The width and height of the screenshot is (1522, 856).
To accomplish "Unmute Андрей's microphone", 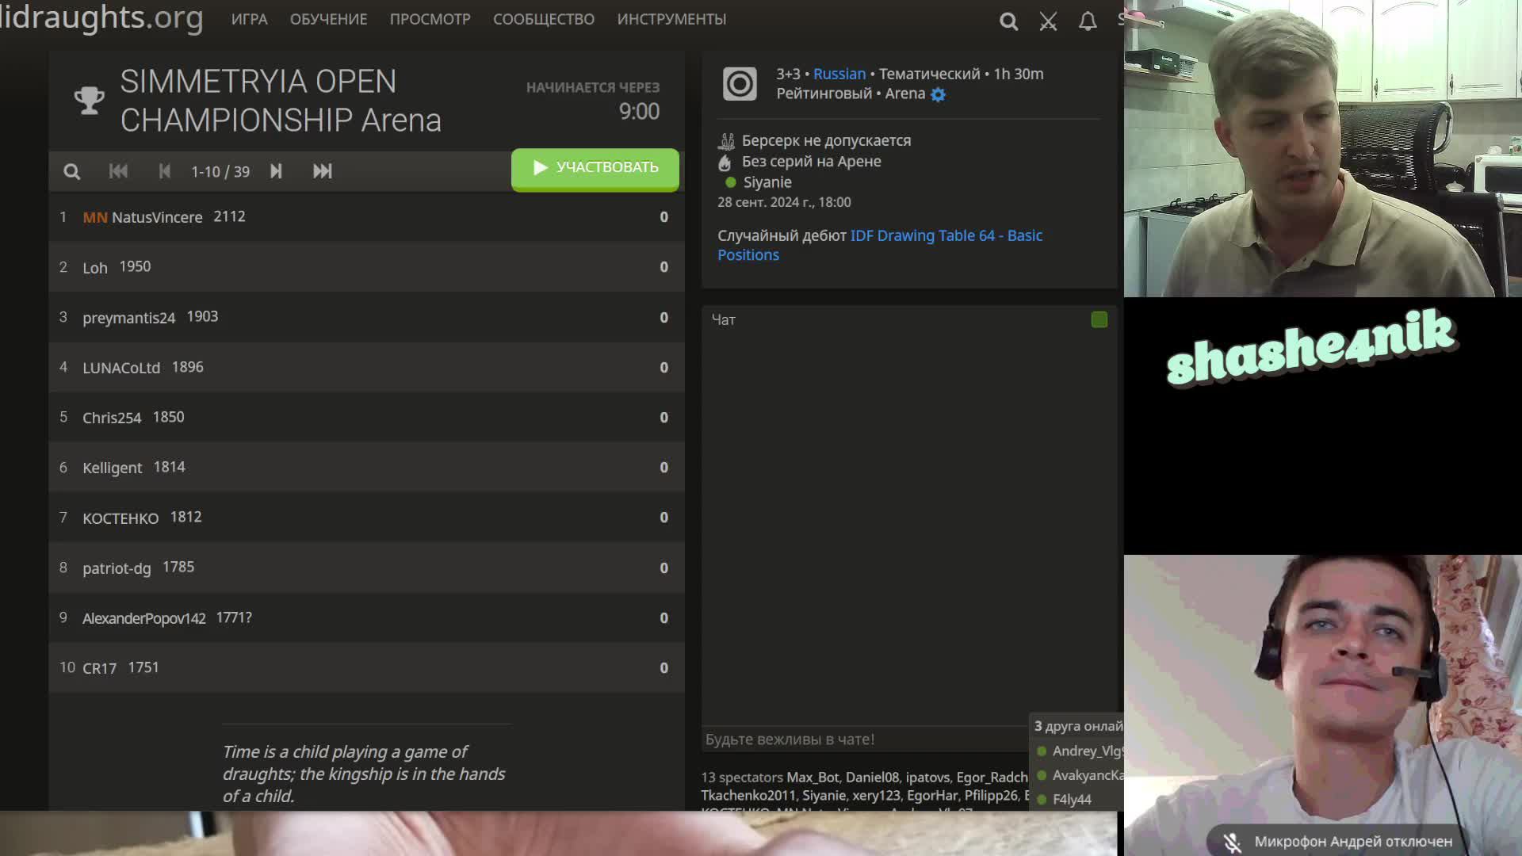I will click(1232, 842).
